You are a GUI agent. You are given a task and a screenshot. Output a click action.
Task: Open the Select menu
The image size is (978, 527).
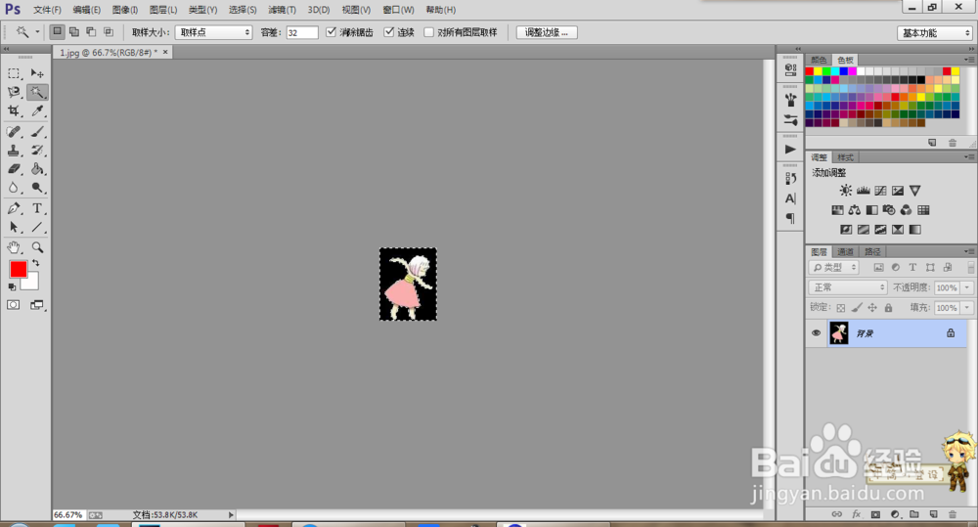coord(242,10)
